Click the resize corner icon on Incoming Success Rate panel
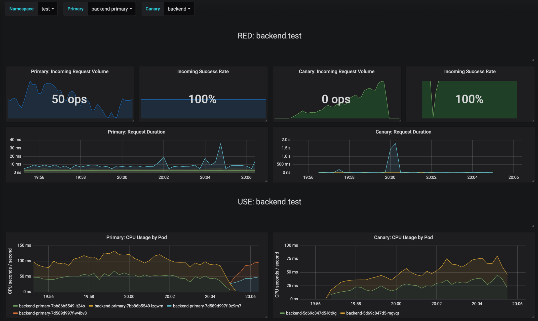This screenshot has width=538, height=321. [x=266, y=121]
